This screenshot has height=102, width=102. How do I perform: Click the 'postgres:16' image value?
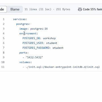tap(39, 29)
